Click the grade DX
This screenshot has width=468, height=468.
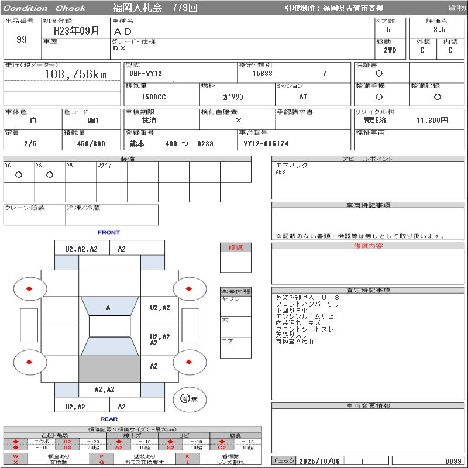click(119, 48)
